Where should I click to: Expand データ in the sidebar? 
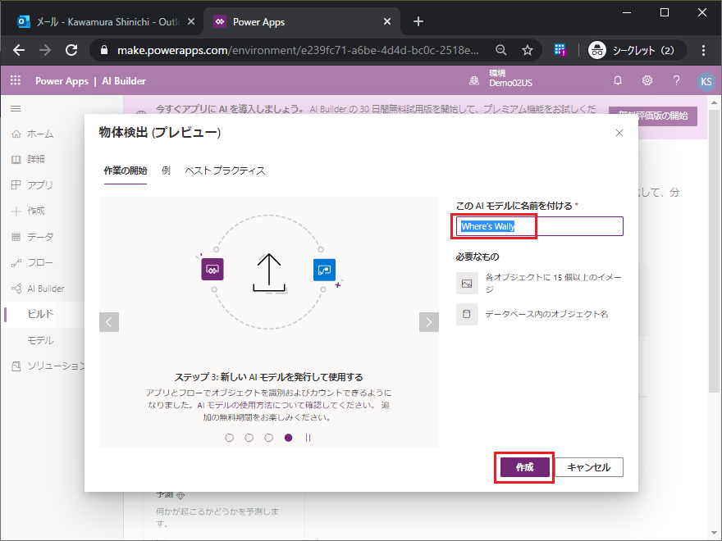tap(32, 237)
